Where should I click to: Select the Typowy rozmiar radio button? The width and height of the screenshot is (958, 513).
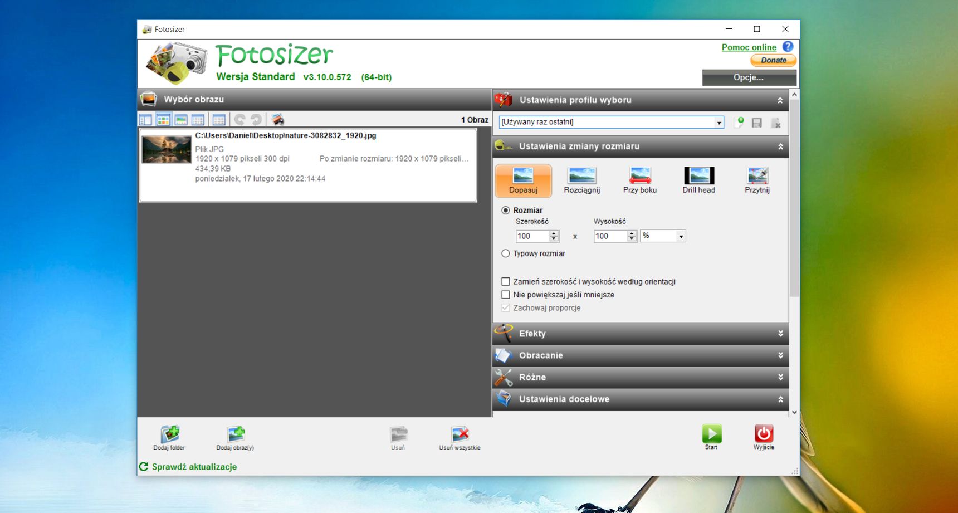[506, 253]
